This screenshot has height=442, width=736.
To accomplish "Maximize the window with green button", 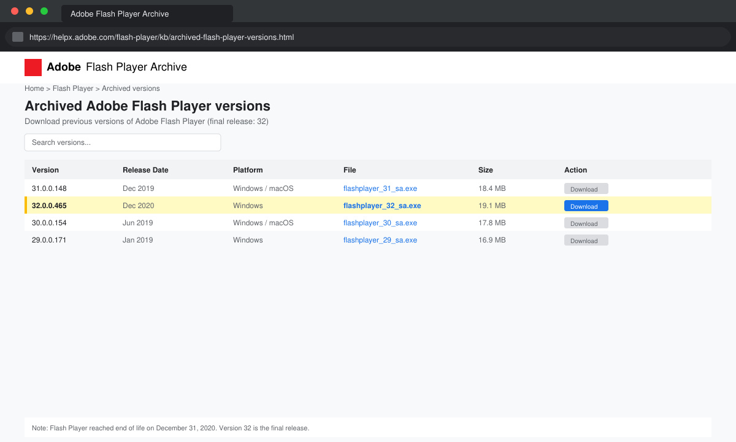I will pyautogui.click(x=44, y=11).
